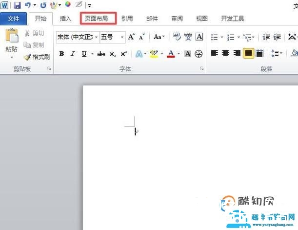Open the Numbering dropdown arrow
The width and height of the screenshot is (298, 230).
[238, 37]
